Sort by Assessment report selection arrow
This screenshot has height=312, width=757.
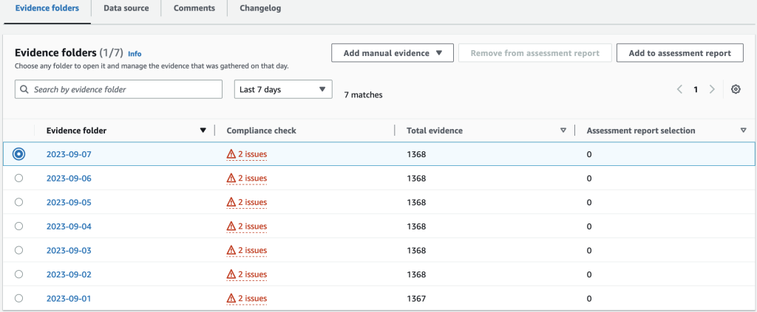[744, 131]
